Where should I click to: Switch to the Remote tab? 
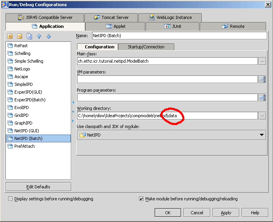click(x=233, y=26)
